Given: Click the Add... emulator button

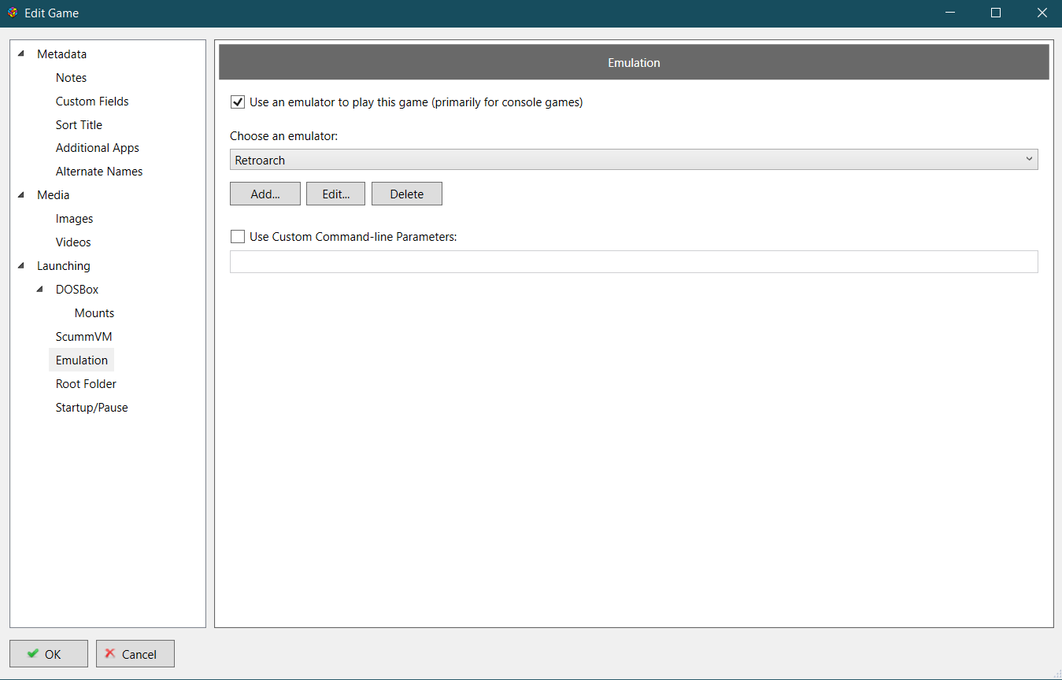Looking at the screenshot, I should pyautogui.click(x=265, y=194).
